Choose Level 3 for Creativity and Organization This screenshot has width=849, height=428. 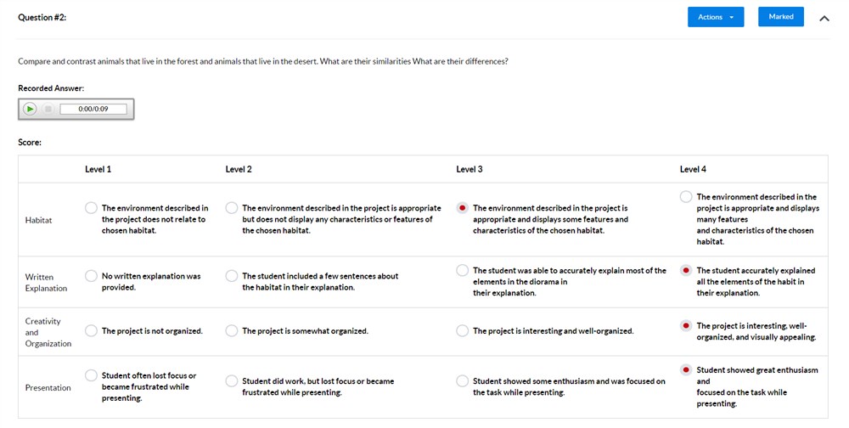462,330
